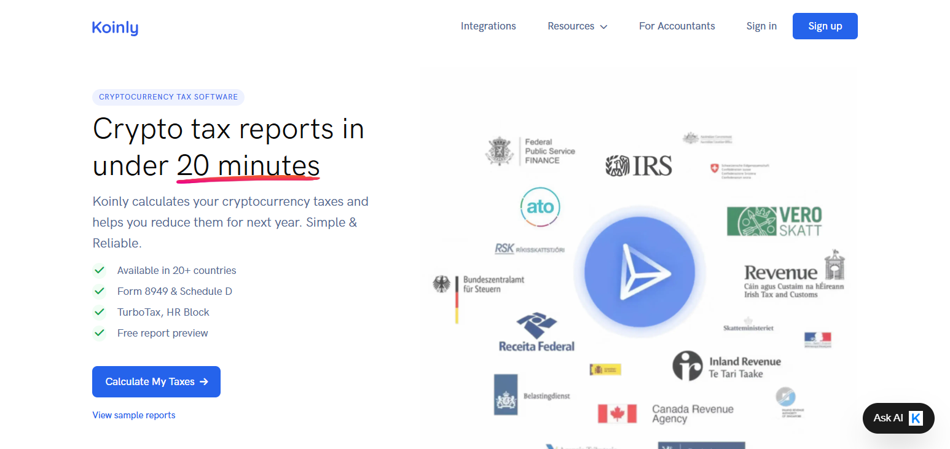This screenshot has height=449, width=950.
Task: Click the Skatteministeriet logo
Action: (748, 325)
